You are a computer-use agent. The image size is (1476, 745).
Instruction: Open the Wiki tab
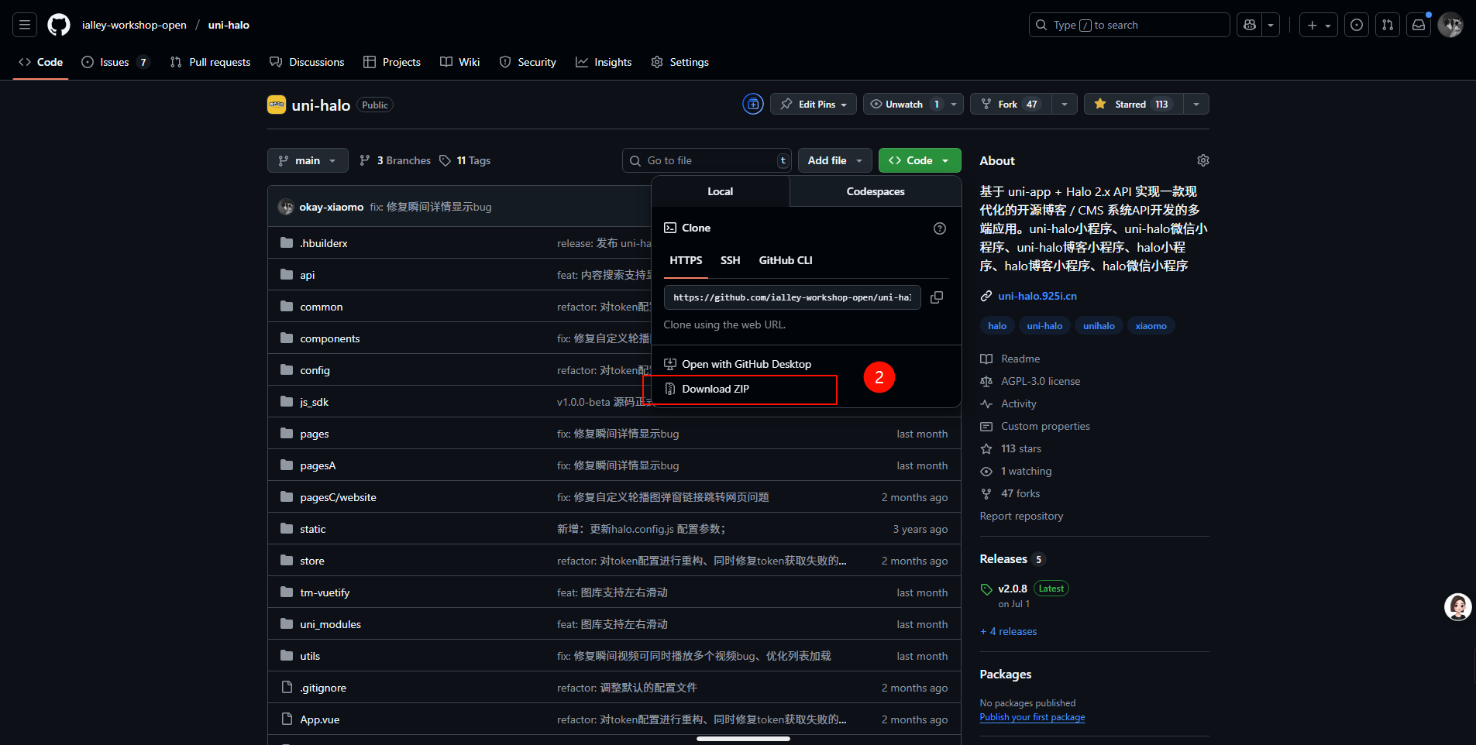click(x=460, y=62)
